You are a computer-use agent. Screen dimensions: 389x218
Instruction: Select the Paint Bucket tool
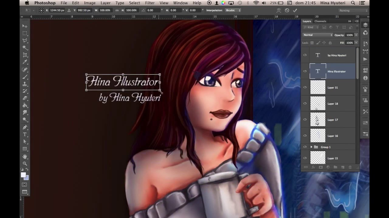25,105
